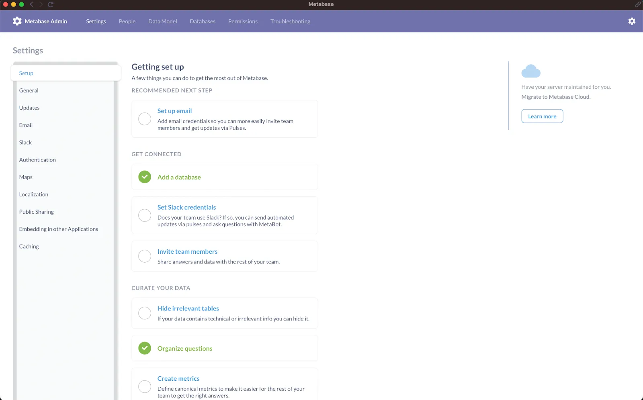Image resolution: width=643 pixels, height=400 pixels.
Task: Click the browser forward arrow
Action: pos(41,4)
